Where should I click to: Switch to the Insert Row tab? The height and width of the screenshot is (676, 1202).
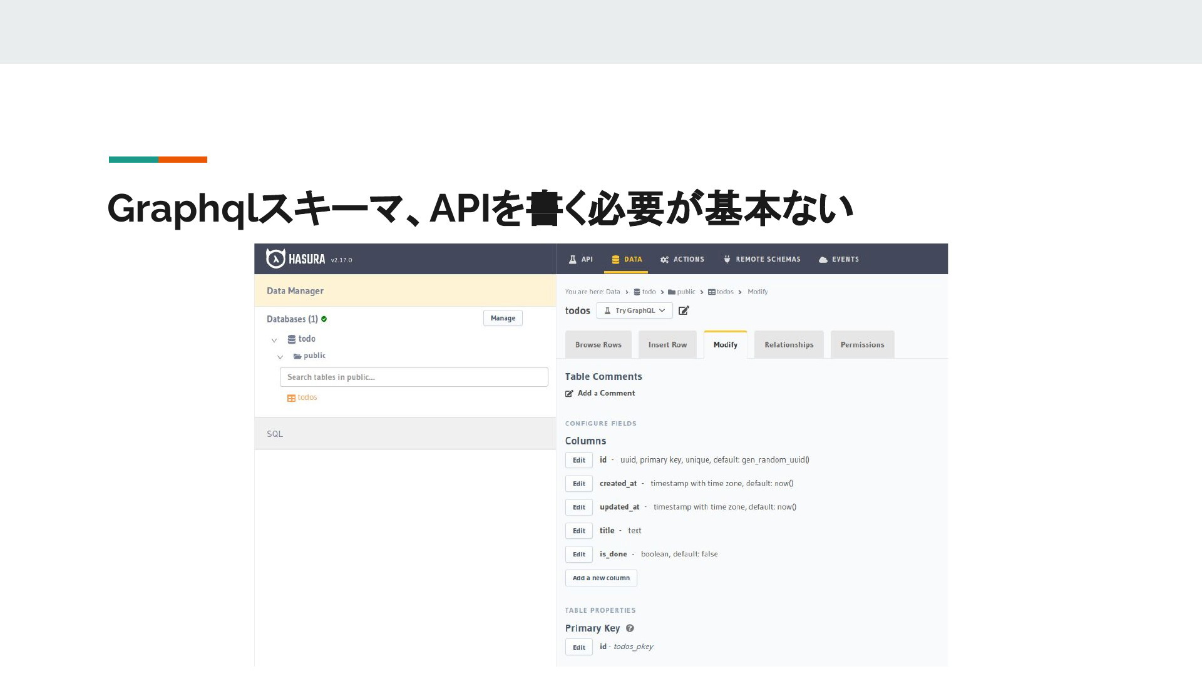coord(667,345)
